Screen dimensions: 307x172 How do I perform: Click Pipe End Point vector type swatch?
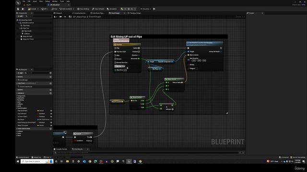pos(38,111)
